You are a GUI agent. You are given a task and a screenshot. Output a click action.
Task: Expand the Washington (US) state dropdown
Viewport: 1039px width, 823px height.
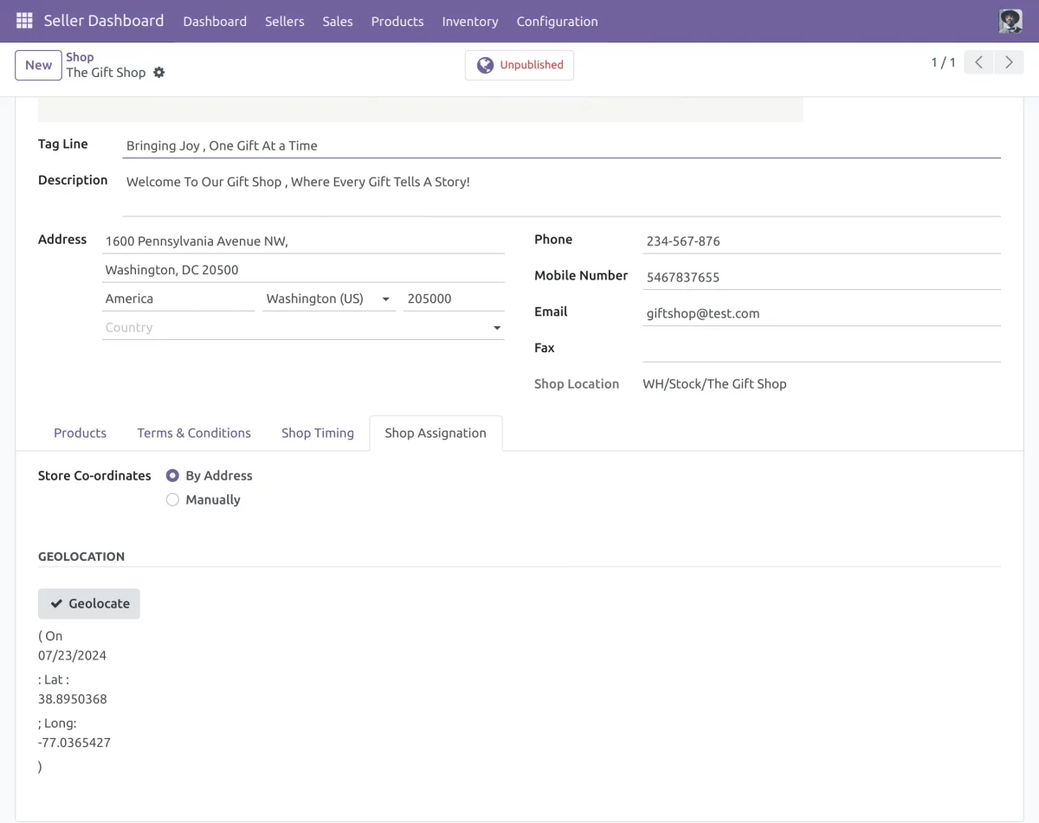(385, 299)
